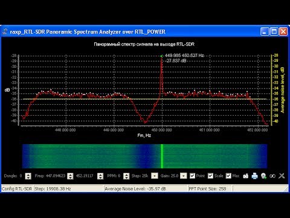Click the Fm, Hz axis title
Viewport: 290px width, 218px height.
[144, 136]
